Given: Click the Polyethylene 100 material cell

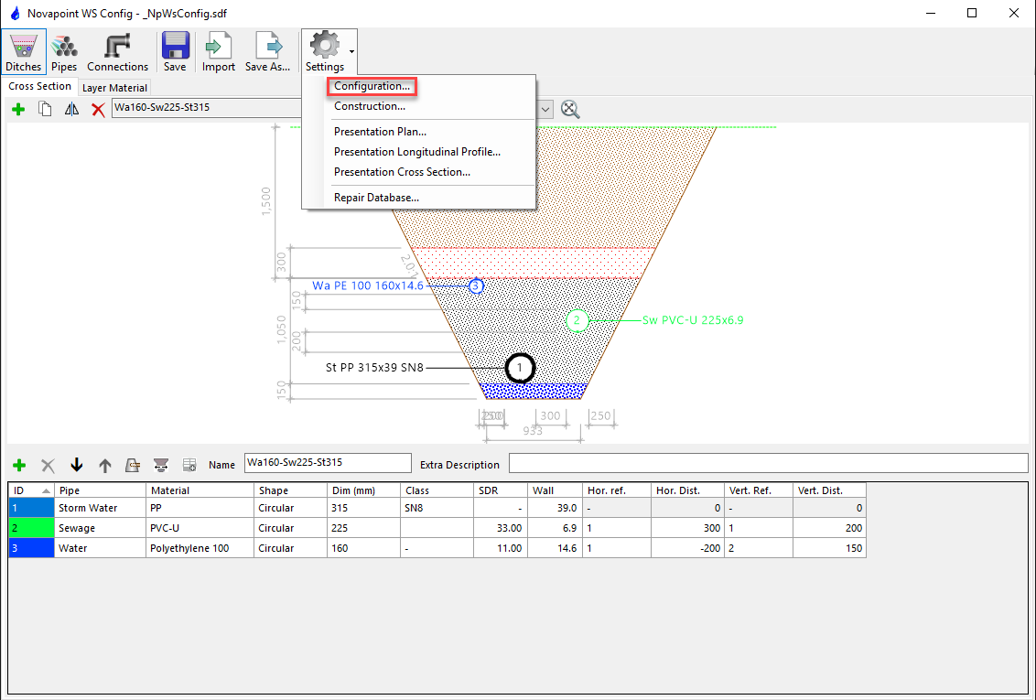Looking at the screenshot, I should click(x=200, y=548).
